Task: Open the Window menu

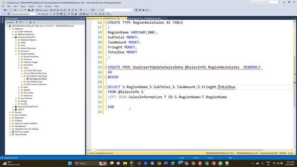Action: [48, 6]
